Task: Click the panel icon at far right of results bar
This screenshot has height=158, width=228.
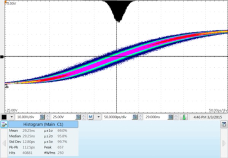Action: coord(224,124)
